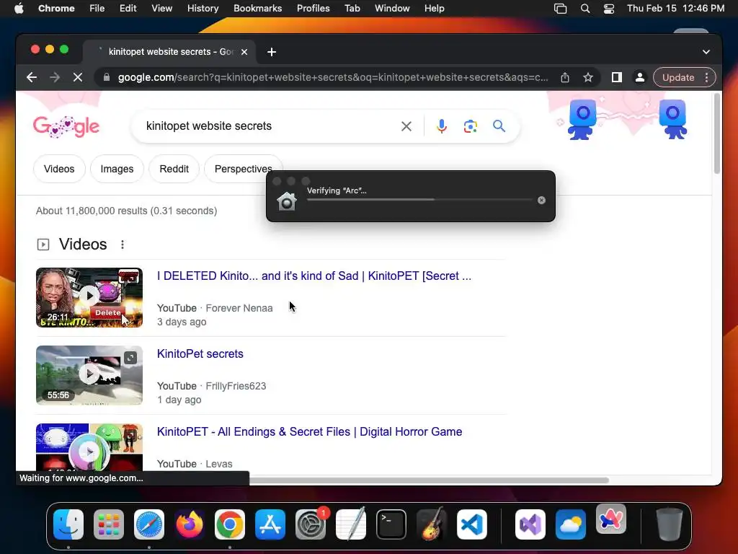Launch GarageBand from the Dock
The image size is (738, 554).
point(432,524)
